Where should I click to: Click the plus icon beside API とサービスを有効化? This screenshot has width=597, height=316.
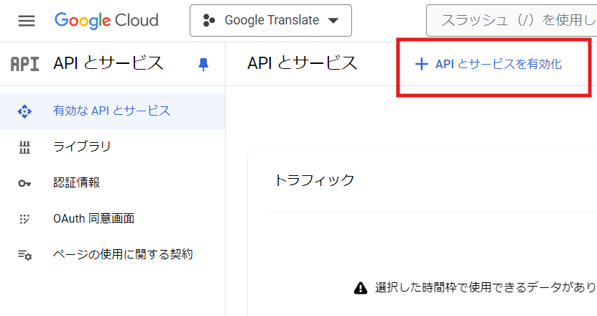coord(421,64)
